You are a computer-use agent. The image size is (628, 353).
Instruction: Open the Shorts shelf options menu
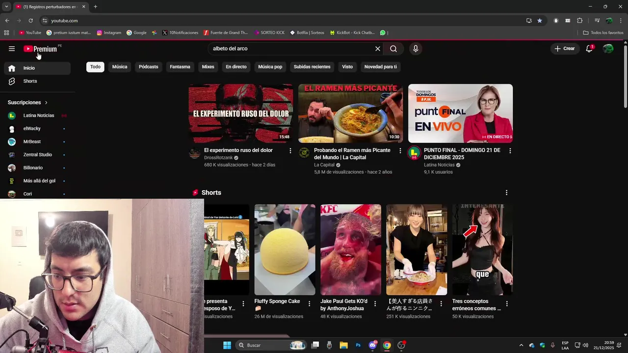point(507,193)
